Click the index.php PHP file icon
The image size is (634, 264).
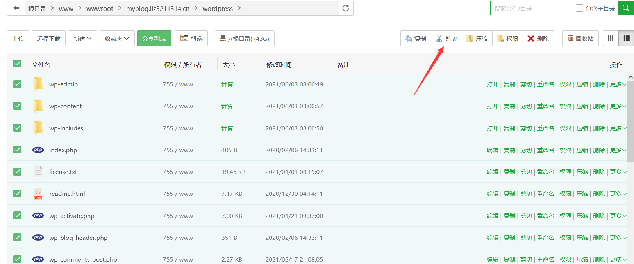tap(38, 150)
